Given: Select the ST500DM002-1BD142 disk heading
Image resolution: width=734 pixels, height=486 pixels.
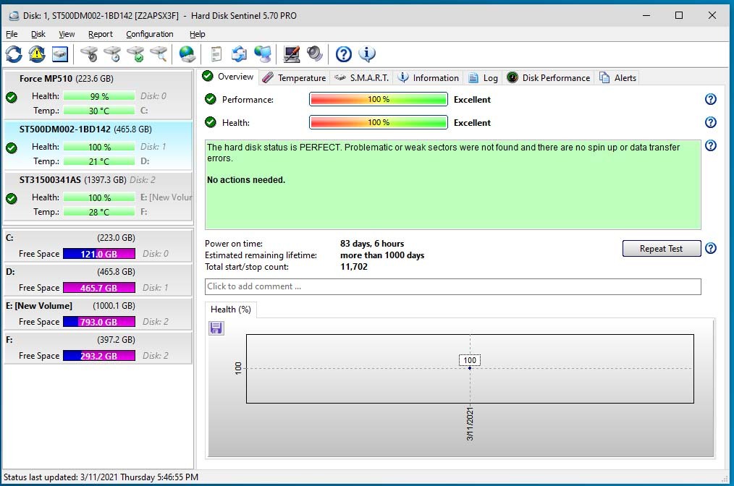Looking at the screenshot, I should (85, 129).
